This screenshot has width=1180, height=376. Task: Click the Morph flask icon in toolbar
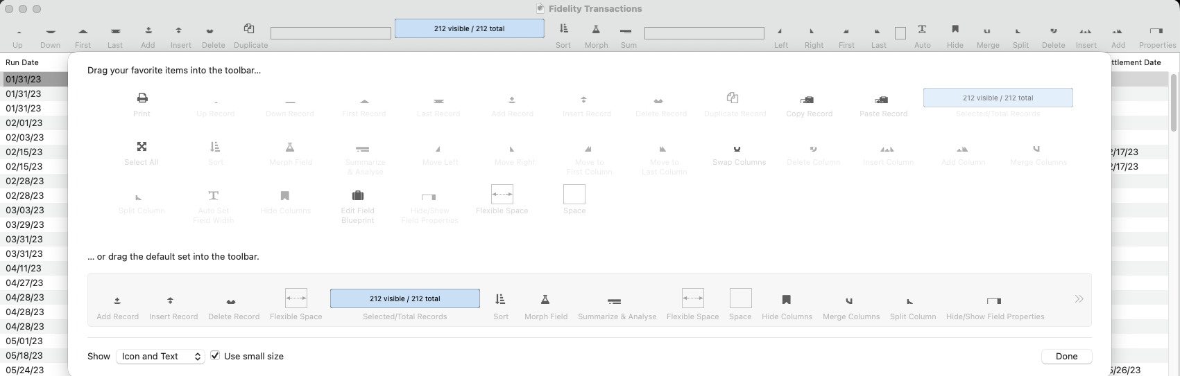click(x=596, y=29)
